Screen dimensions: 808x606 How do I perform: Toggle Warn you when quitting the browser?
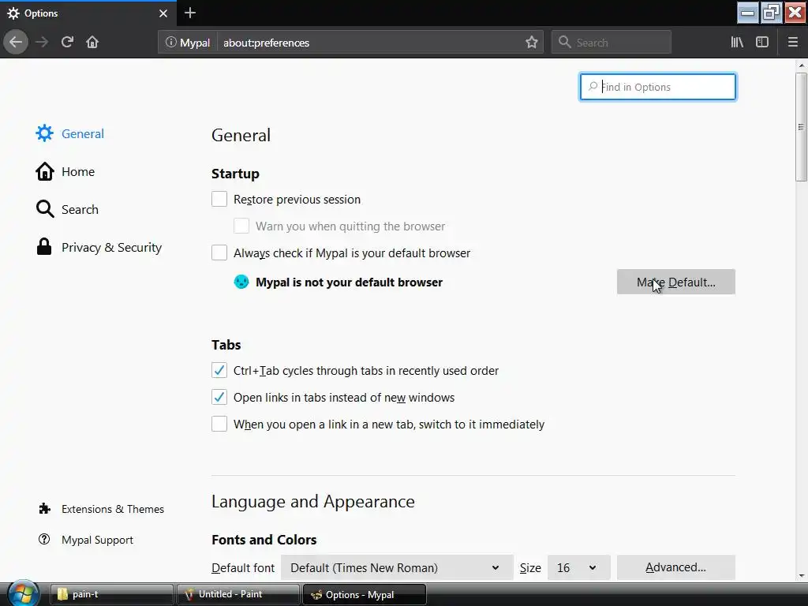pos(241,226)
